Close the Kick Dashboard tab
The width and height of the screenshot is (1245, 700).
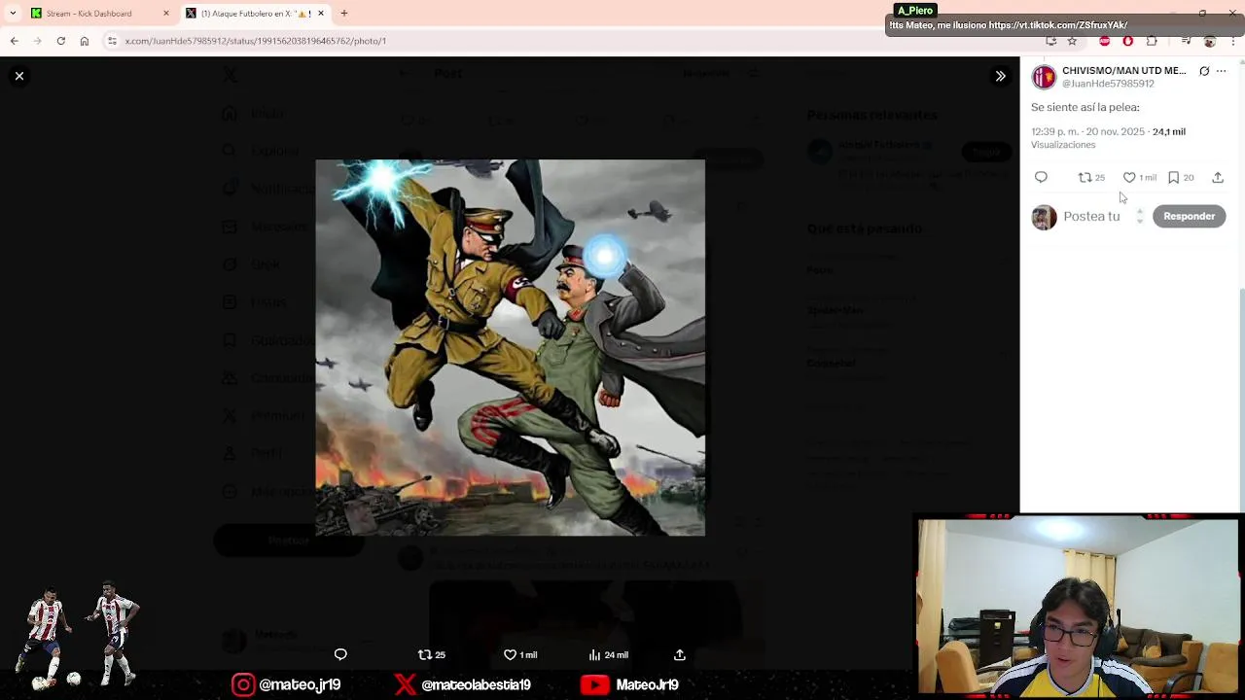[166, 14]
